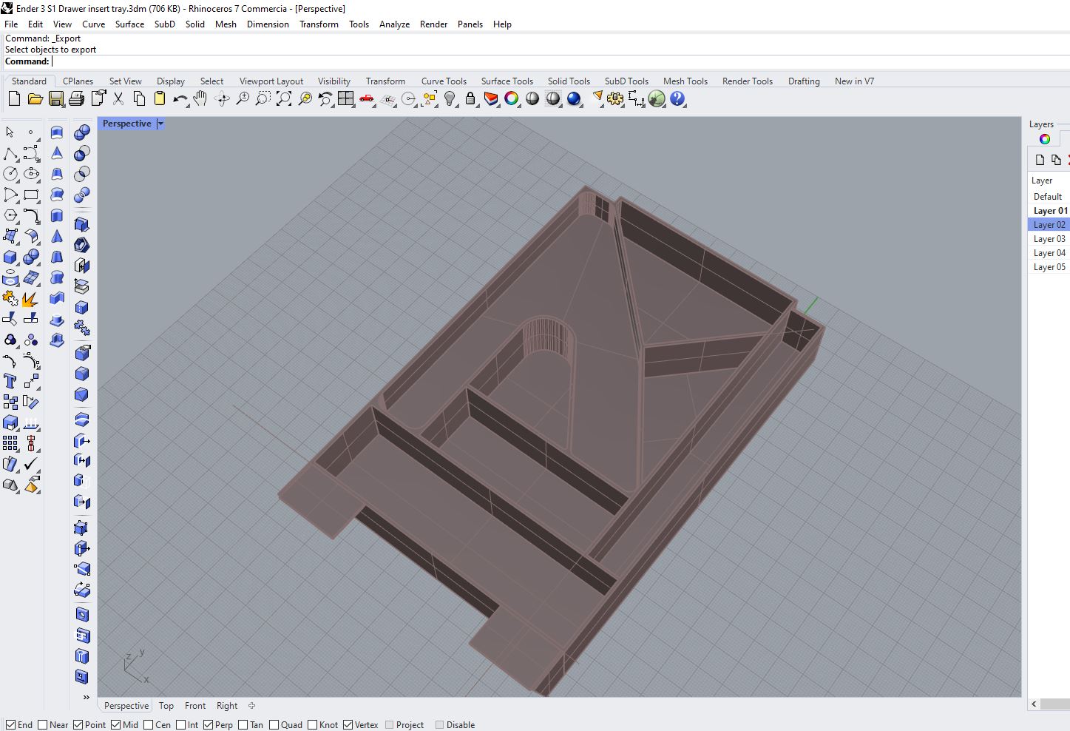Enable the Quad osnap checkbox
This screenshot has height=731, width=1070.
(274, 724)
